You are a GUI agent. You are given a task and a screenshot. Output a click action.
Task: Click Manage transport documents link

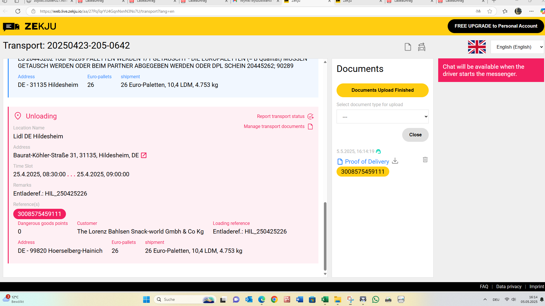(274, 127)
